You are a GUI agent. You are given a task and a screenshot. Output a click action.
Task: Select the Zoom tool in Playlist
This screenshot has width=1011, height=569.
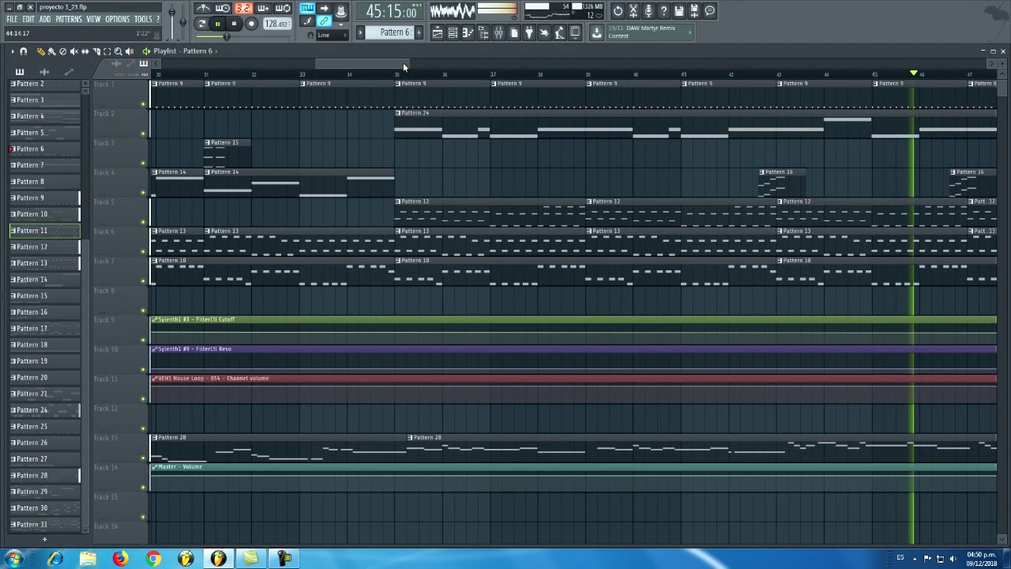pos(118,51)
